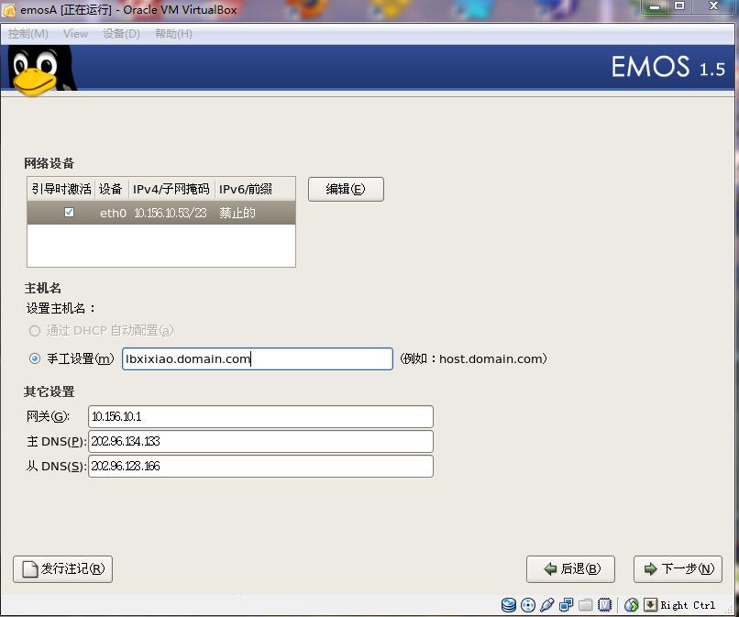The image size is (739, 617).
Task: Open the 帮助(H) menu
Action: [173, 34]
